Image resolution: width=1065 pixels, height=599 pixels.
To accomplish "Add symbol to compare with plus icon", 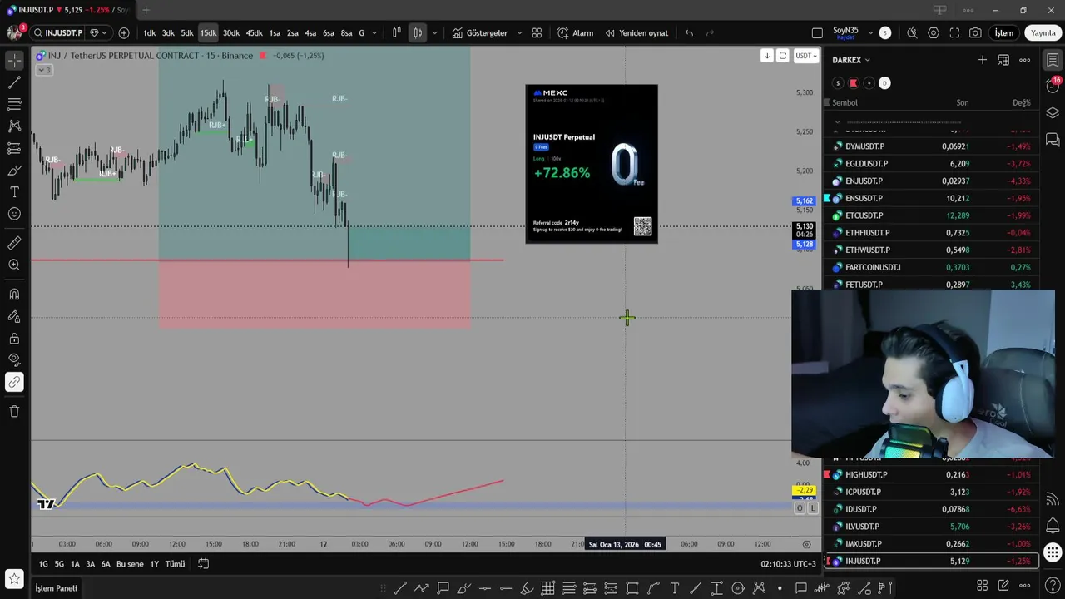I will click(124, 33).
